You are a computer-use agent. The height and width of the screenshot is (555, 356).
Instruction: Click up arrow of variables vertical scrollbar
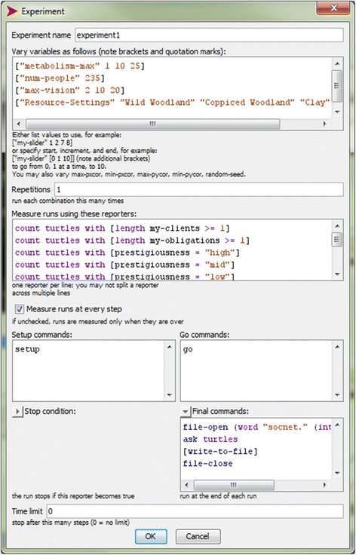tap(337, 63)
